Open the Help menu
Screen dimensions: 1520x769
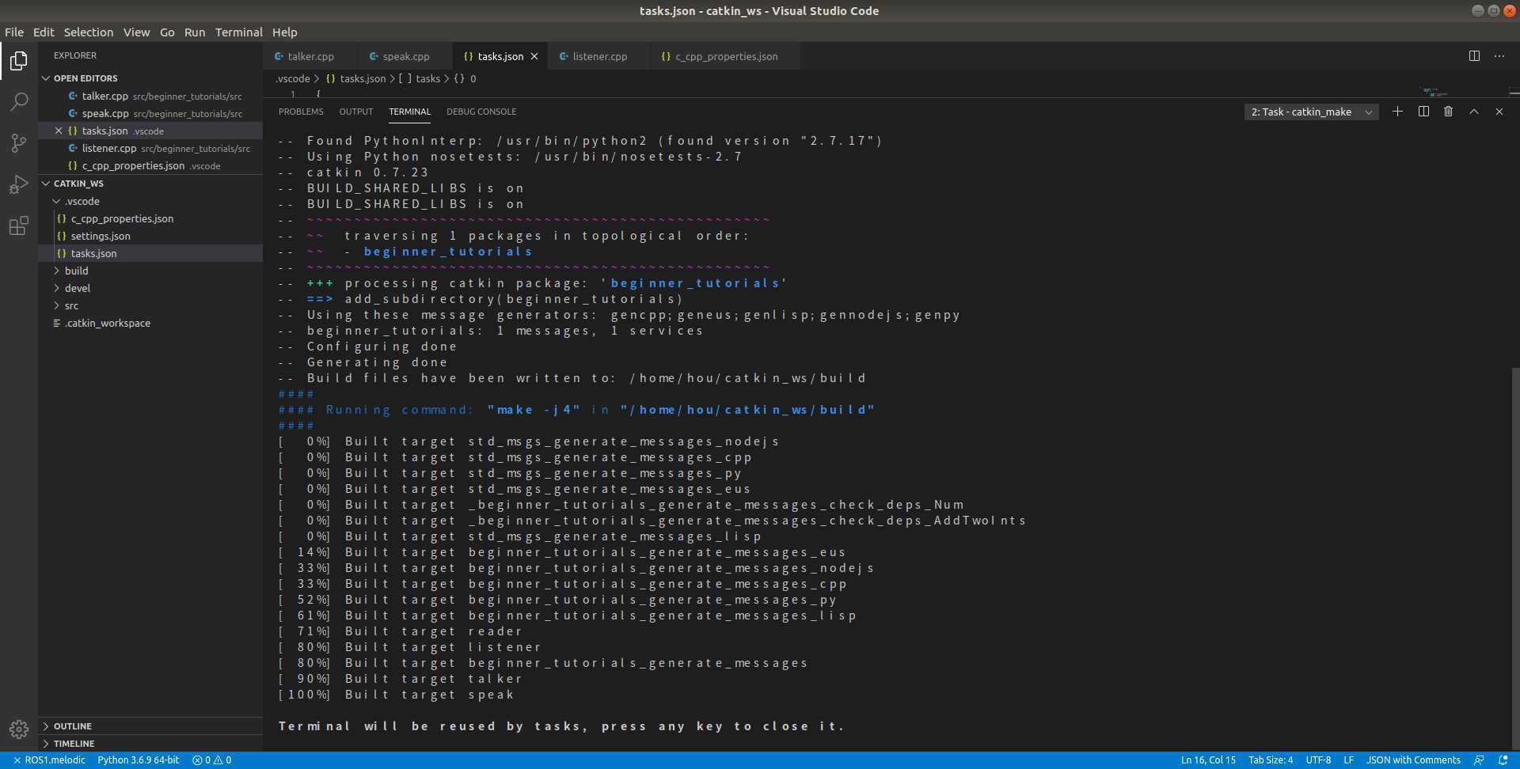click(x=285, y=32)
